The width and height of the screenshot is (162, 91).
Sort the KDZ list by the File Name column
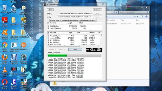click(x=53, y=23)
